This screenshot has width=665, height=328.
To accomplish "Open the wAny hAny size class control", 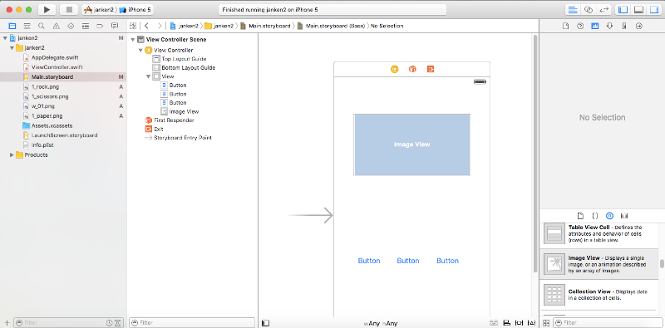I will click(x=381, y=323).
